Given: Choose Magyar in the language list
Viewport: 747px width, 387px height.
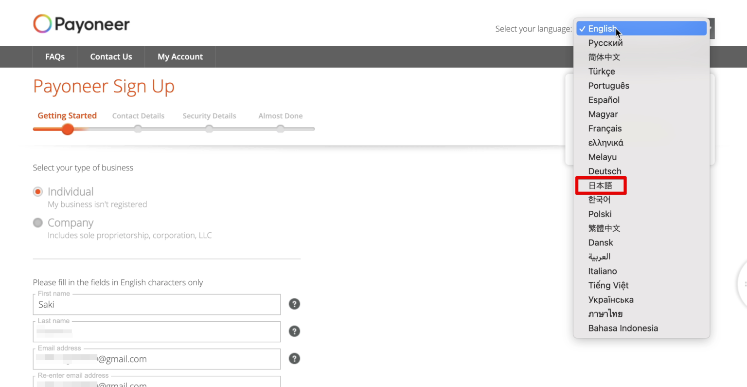Looking at the screenshot, I should point(641,114).
